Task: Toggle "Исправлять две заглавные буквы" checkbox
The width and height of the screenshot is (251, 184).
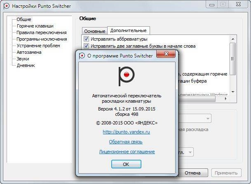Action: coord(86,46)
